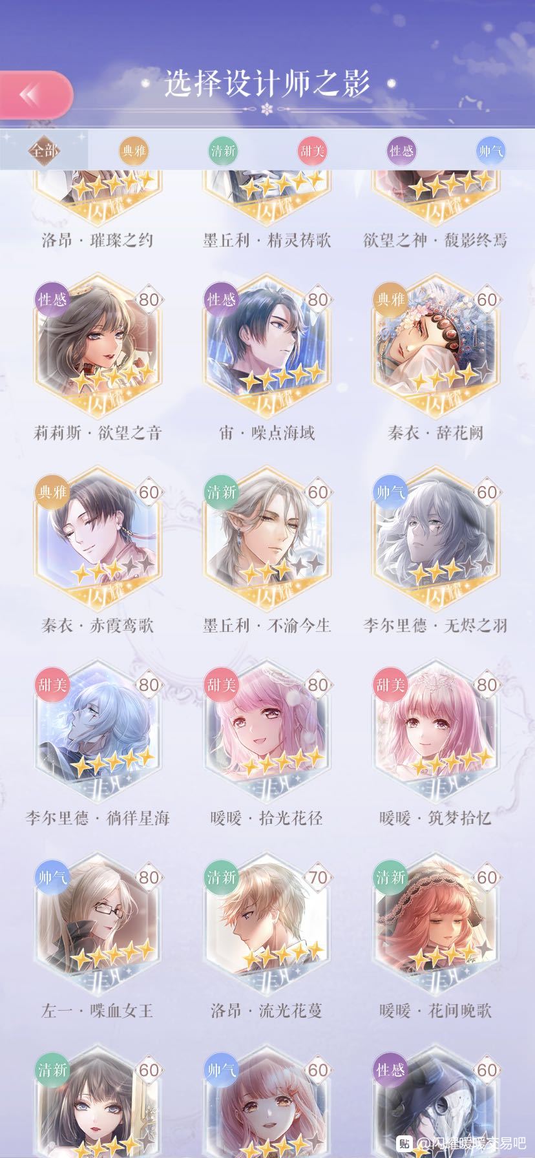Viewport: 535px width, 1158px height.
Task: Click 洛昂·璀璨之约 name label
Action: click(98, 240)
